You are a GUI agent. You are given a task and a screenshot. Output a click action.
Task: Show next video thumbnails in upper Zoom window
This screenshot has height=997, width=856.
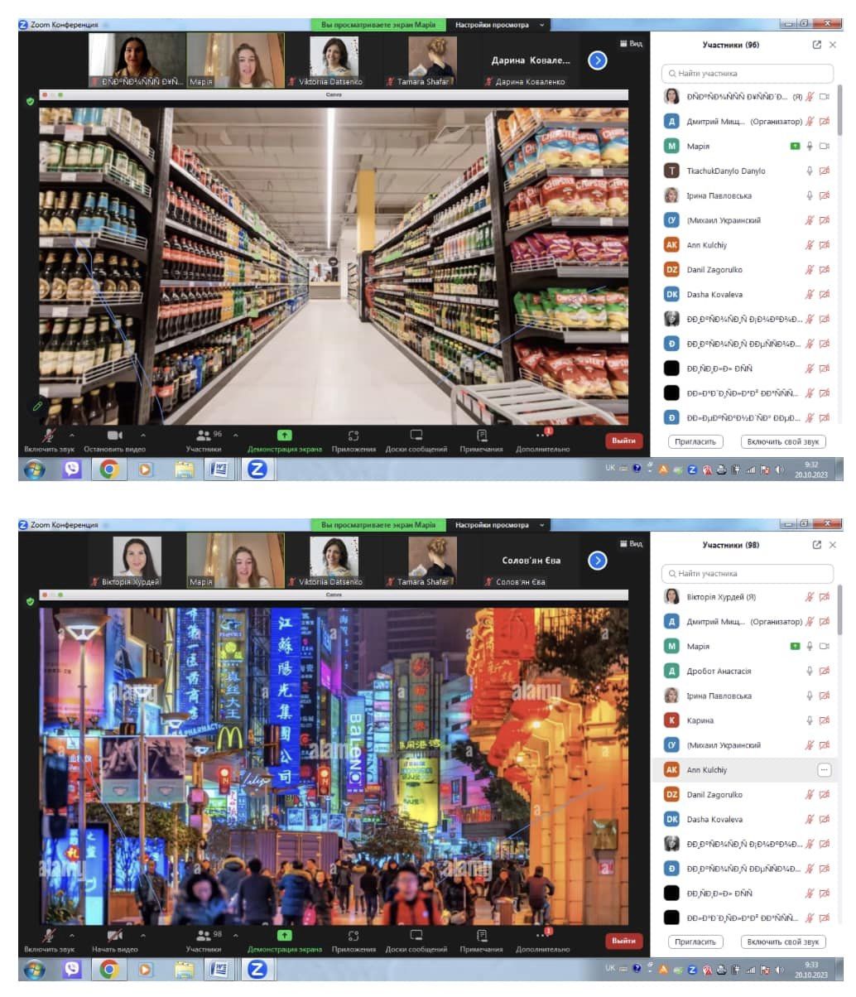coord(598,60)
